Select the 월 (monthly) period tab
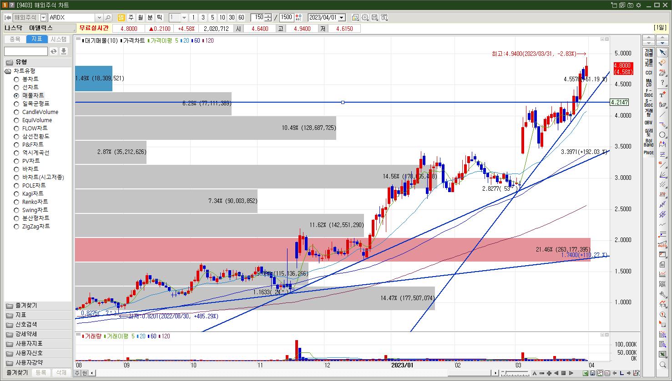 click(141, 17)
